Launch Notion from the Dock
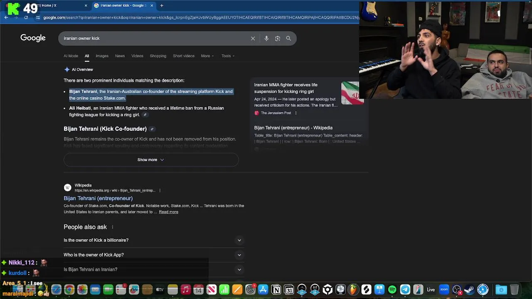 [276, 289]
